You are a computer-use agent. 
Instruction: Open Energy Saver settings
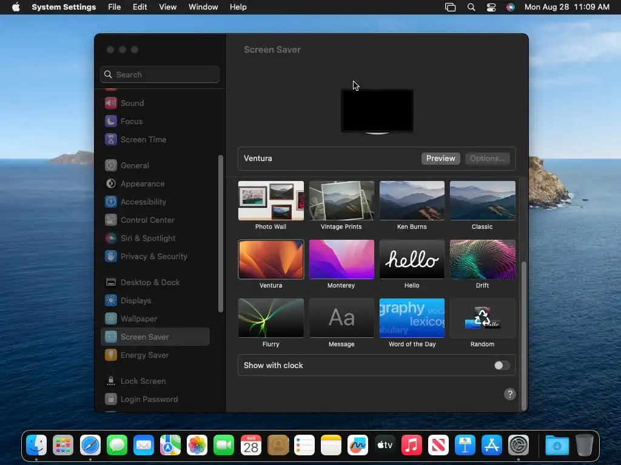pos(155,355)
